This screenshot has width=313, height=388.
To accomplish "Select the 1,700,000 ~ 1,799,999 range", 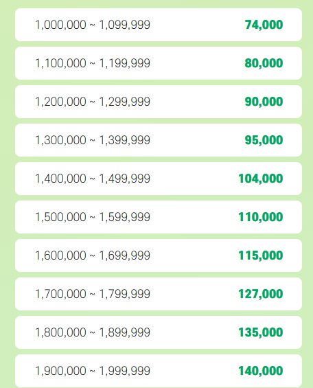I will point(93,294).
